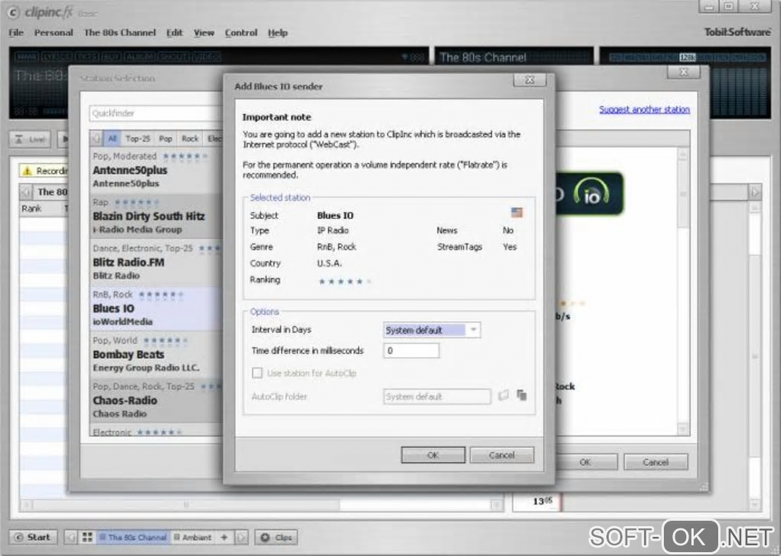Click the AutoClip folder field

pos(436,397)
